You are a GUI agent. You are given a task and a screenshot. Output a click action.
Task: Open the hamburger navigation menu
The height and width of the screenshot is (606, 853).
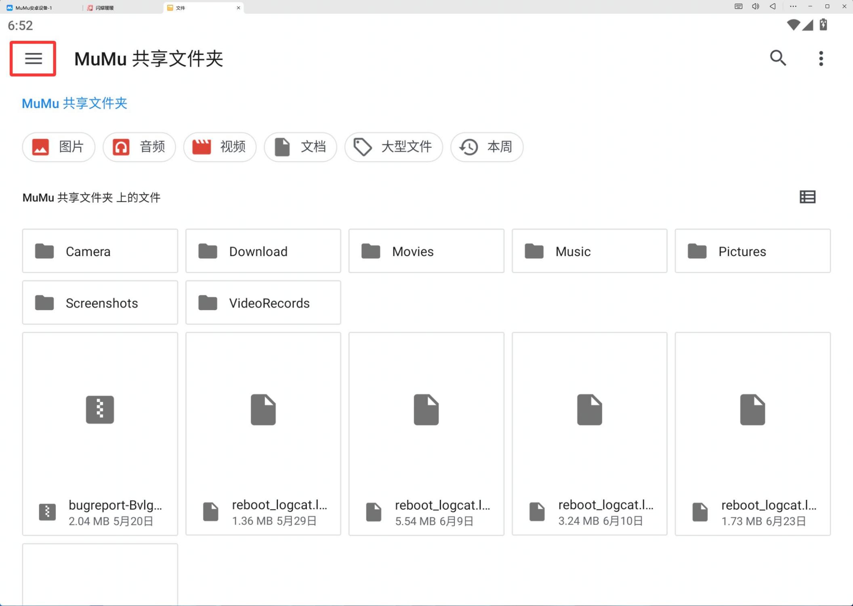pyautogui.click(x=33, y=59)
